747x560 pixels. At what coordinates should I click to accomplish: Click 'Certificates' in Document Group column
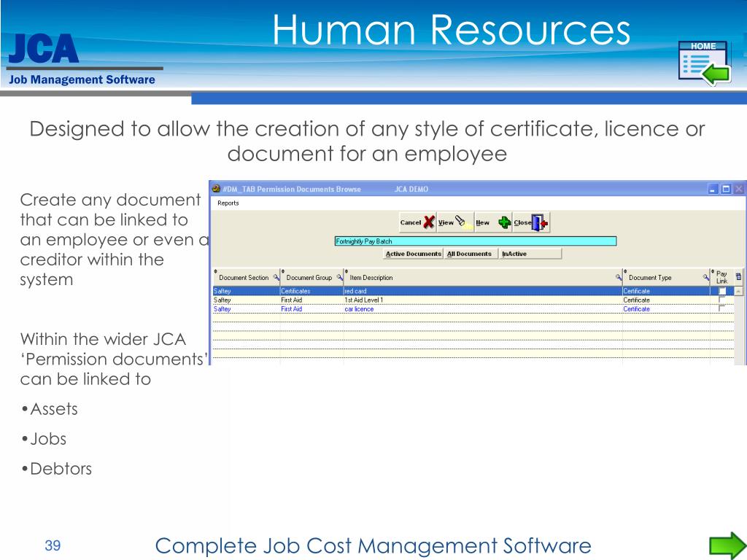(295, 291)
